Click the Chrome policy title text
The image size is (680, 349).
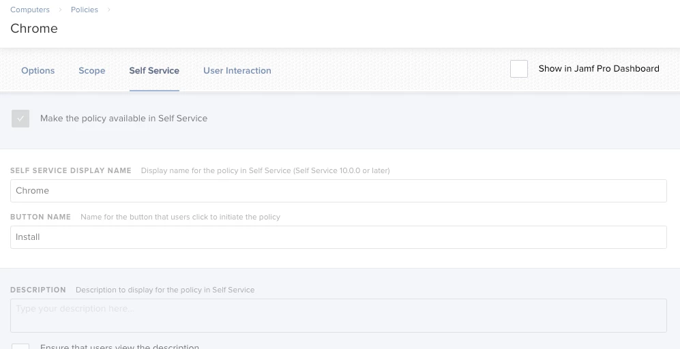pyautogui.click(x=34, y=28)
